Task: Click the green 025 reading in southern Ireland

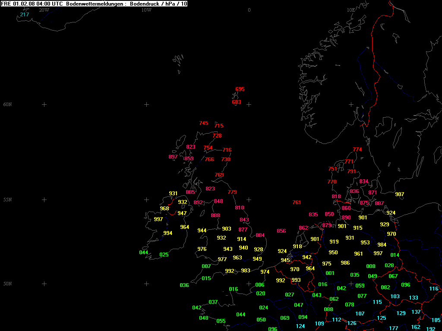Action: [164, 255]
